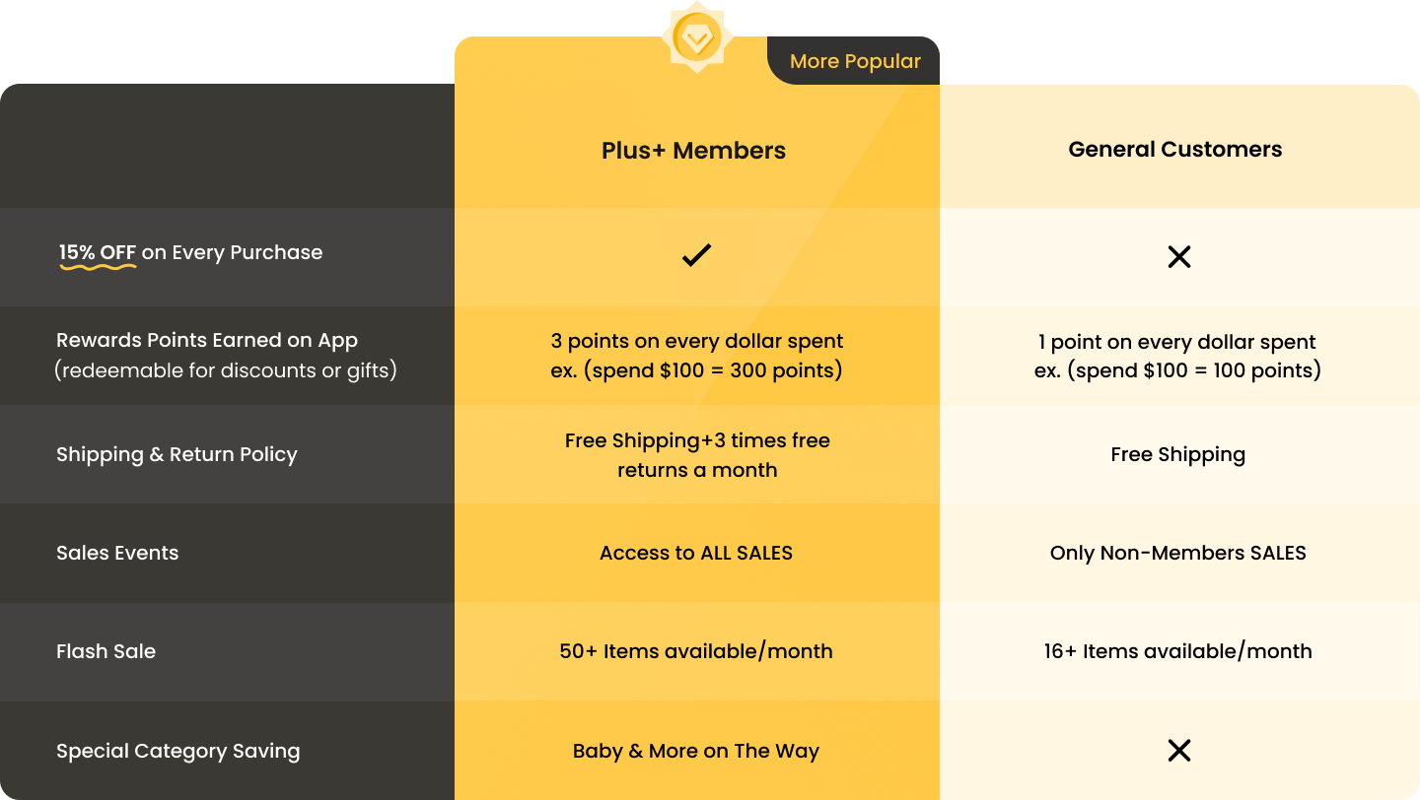Click the Special Category Saving label
This screenshot has height=800, width=1420.
pos(177,751)
